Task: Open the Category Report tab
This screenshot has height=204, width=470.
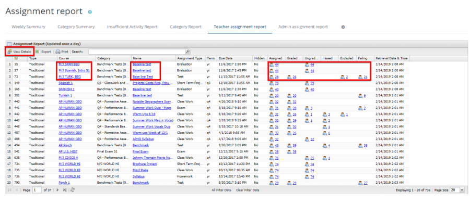Action: click(185, 27)
